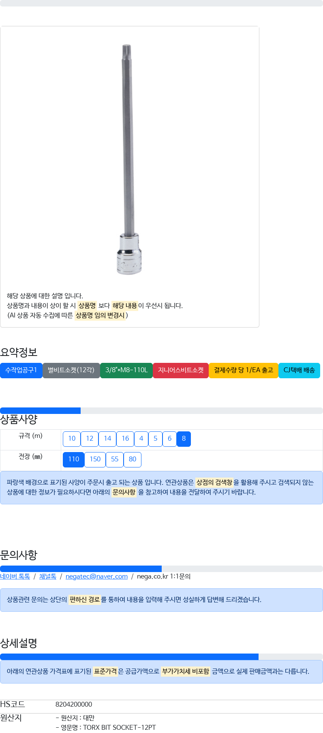Choose size 14 in 규격 row

click(x=107, y=439)
